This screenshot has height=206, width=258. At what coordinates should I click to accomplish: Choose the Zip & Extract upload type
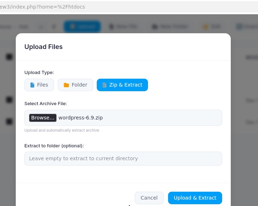click(x=122, y=85)
